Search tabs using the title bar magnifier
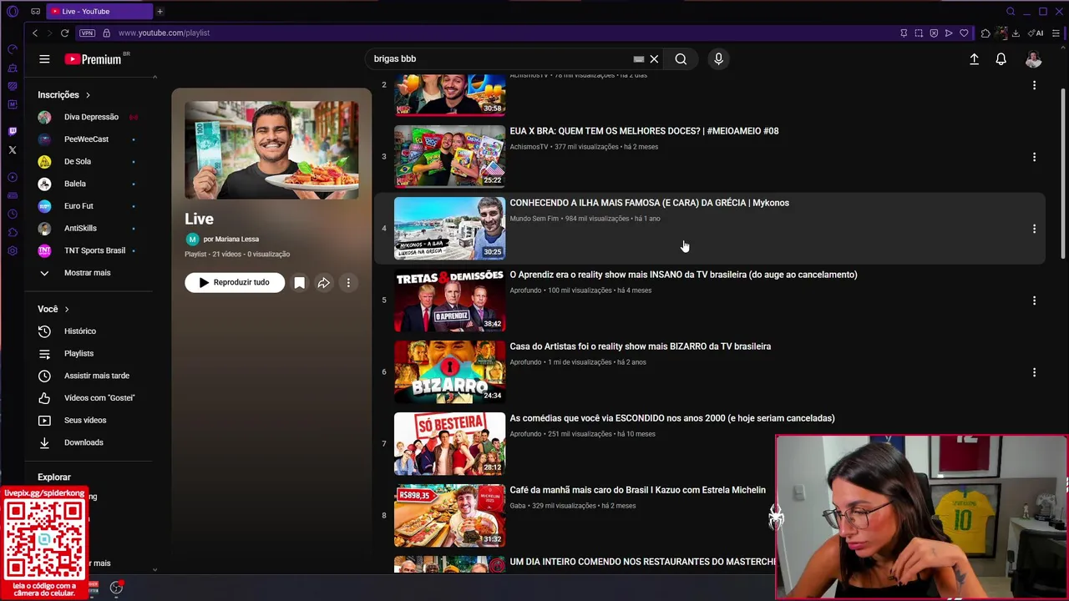1069x601 pixels. coord(1011,12)
